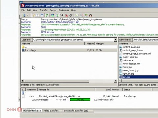Select skin.css in remote list
Viewport: 158px width, 118px height.
coord(139,77)
